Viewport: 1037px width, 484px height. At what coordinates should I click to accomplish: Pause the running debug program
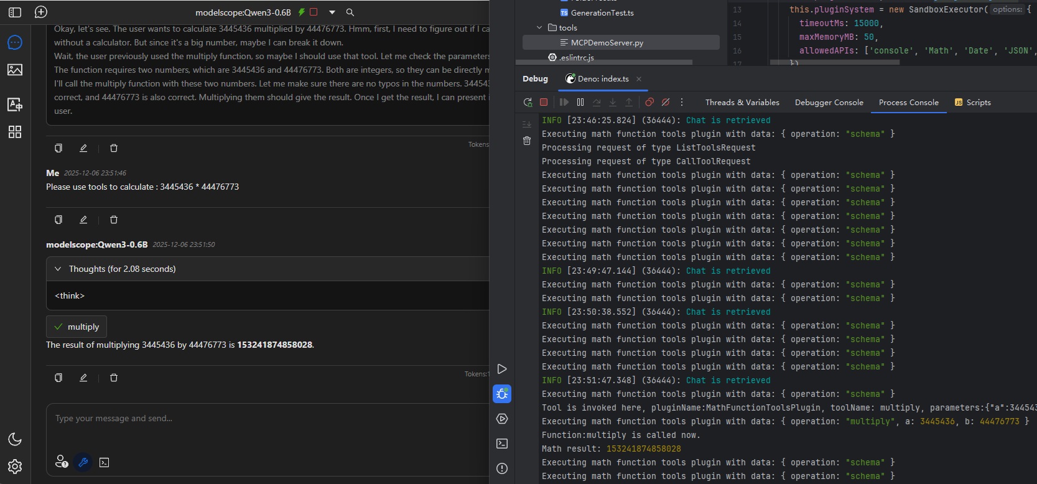click(580, 103)
